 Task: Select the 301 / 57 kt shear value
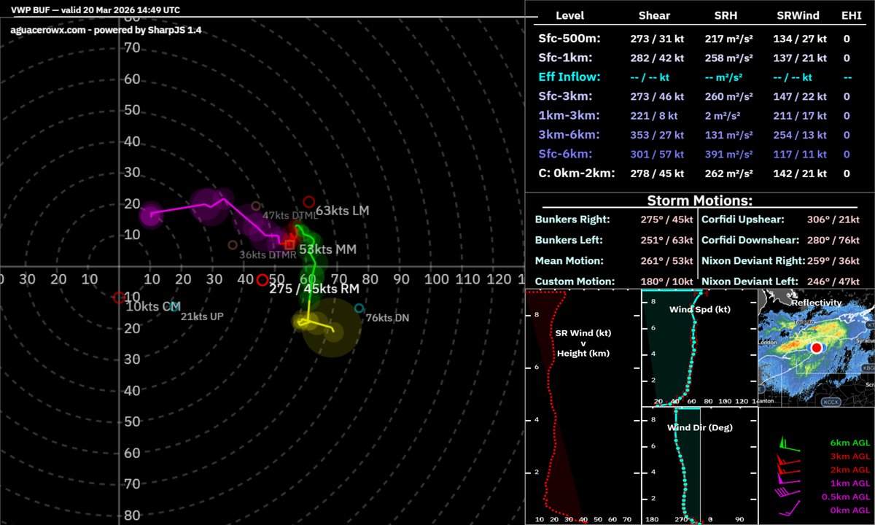pos(657,154)
